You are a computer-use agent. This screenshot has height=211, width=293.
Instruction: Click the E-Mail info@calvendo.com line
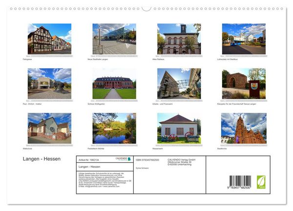99,187
